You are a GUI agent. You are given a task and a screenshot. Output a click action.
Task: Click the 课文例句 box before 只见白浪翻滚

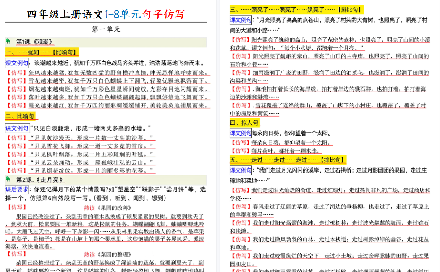pyautogui.click(x=17, y=128)
